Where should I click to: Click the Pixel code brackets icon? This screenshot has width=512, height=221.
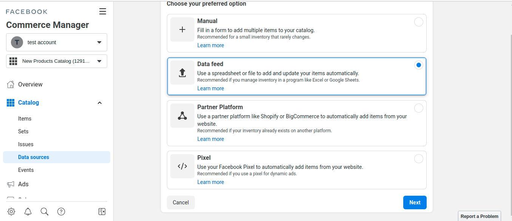pyautogui.click(x=182, y=166)
